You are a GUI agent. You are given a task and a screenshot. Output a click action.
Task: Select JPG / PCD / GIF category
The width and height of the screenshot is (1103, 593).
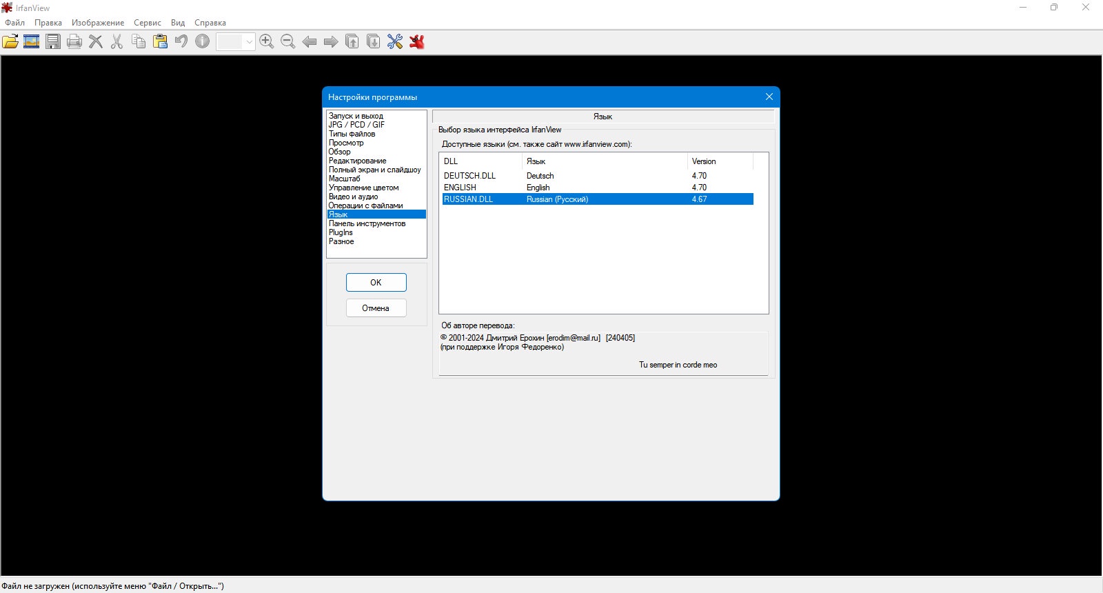coord(376,125)
